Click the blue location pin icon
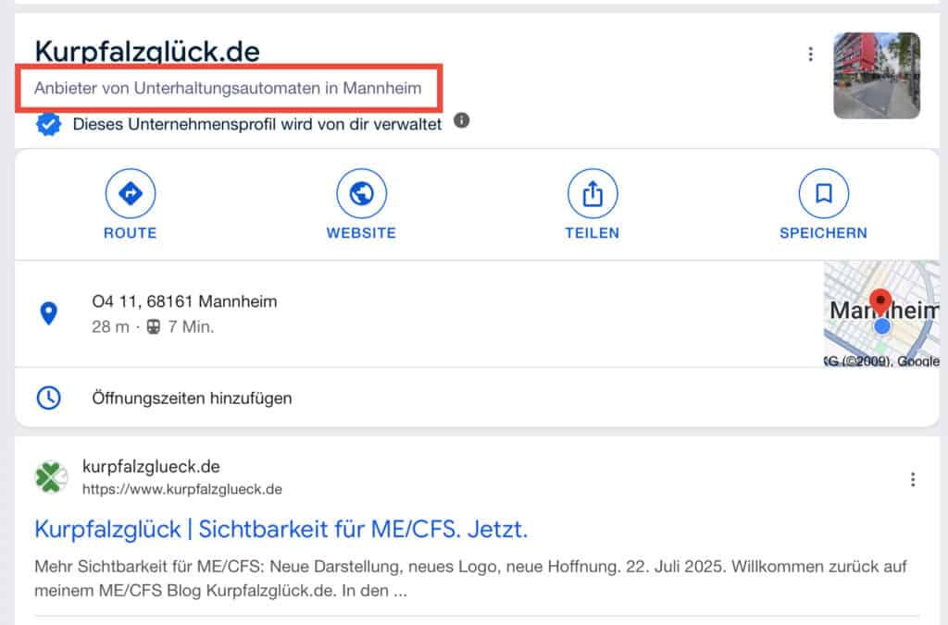Image resolution: width=948 pixels, height=625 pixels. click(49, 312)
